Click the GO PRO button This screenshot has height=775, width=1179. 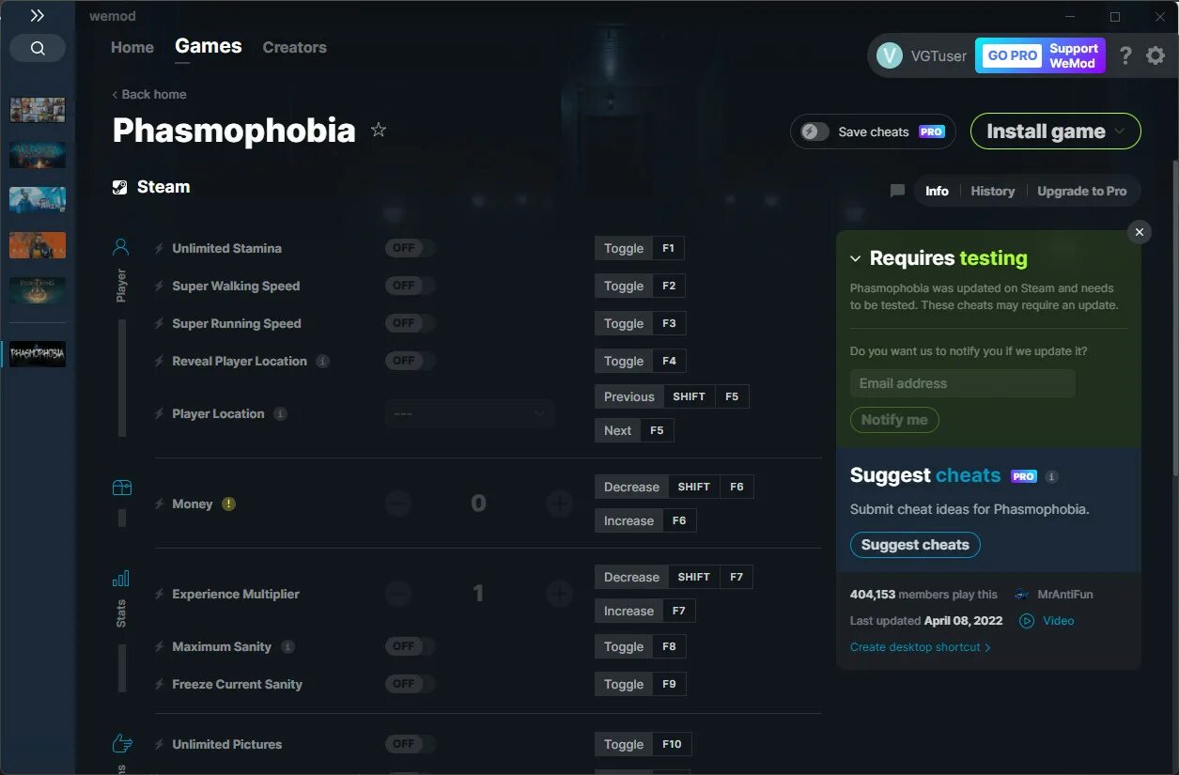[1012, 55]
